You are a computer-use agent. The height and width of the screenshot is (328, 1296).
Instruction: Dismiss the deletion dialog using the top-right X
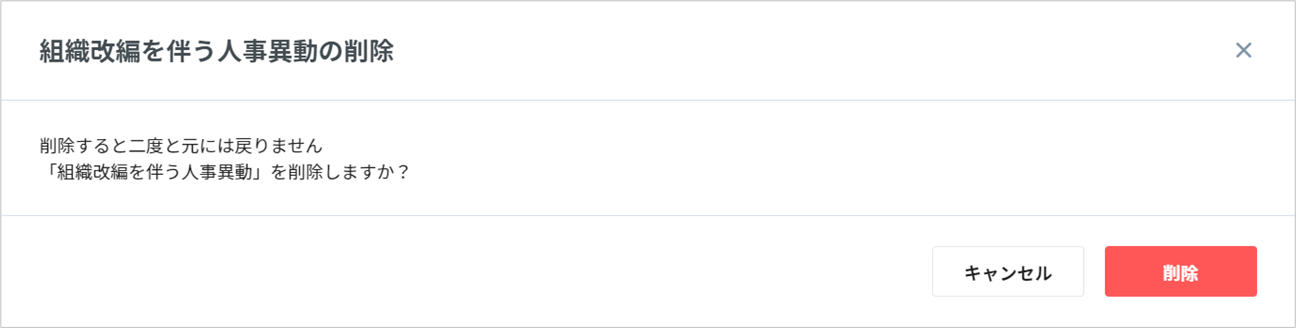1243,50
